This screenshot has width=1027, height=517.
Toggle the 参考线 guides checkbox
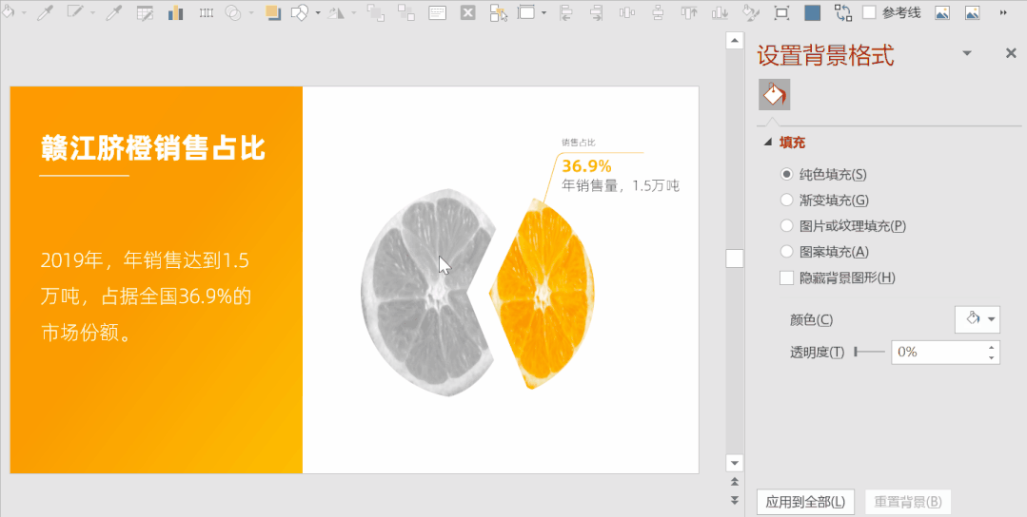click(x=869, y=12)
